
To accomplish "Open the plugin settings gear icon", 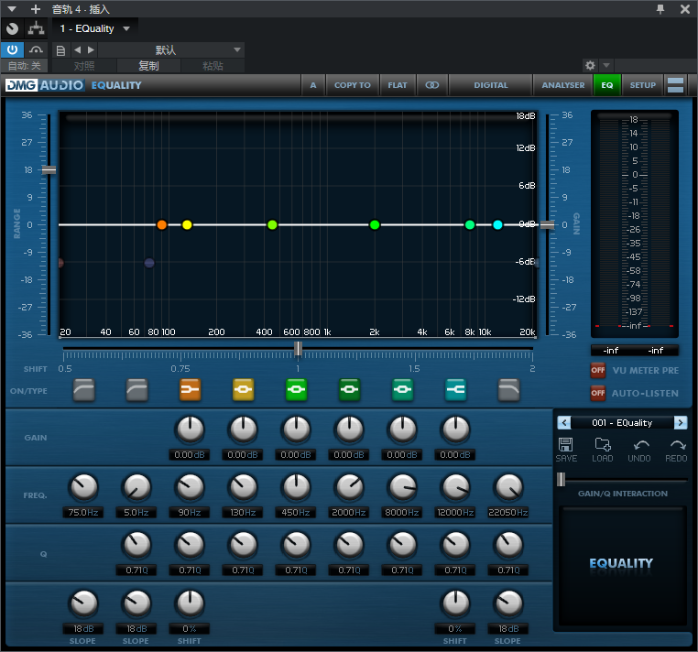I will point(590,65).
